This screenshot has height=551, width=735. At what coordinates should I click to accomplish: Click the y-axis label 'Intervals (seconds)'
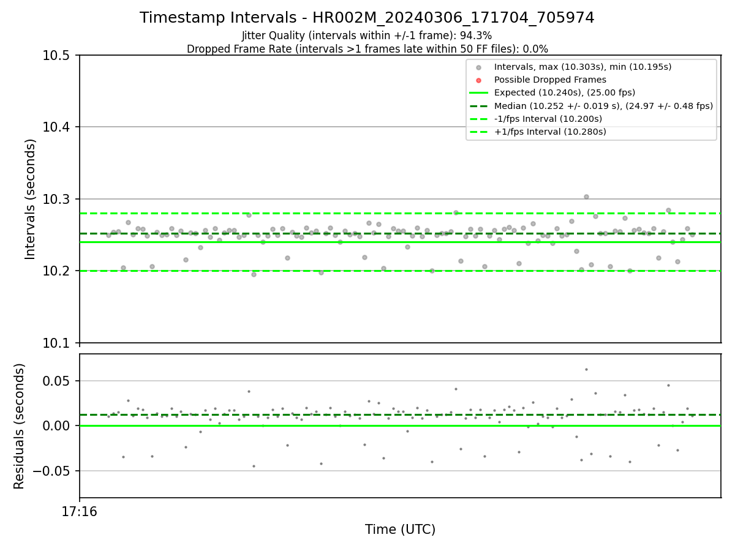tap(31, 199)
